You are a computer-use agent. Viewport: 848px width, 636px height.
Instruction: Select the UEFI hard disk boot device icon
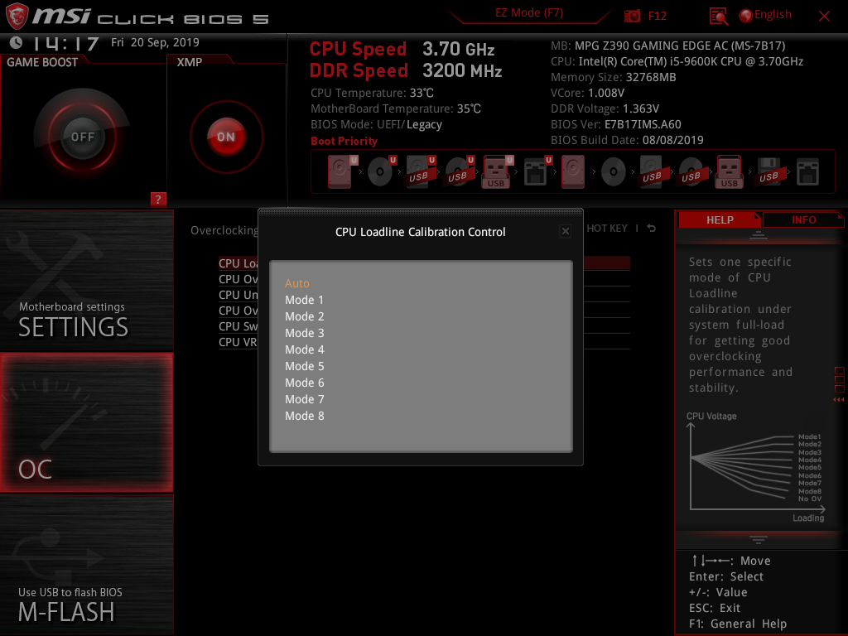(x=340, y=171)
